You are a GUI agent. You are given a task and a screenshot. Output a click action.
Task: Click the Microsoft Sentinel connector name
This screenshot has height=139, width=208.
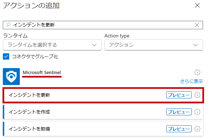(x=42, y=73)
